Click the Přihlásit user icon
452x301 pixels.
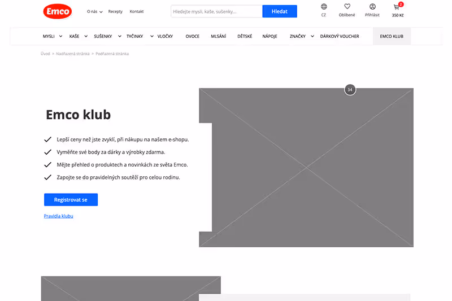coord(372,6)
